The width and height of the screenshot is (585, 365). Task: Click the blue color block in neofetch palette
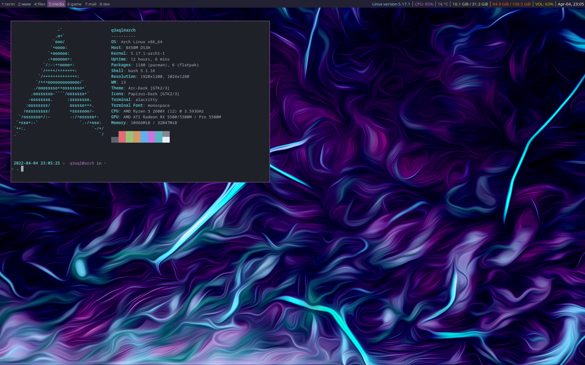coord(144,137)
